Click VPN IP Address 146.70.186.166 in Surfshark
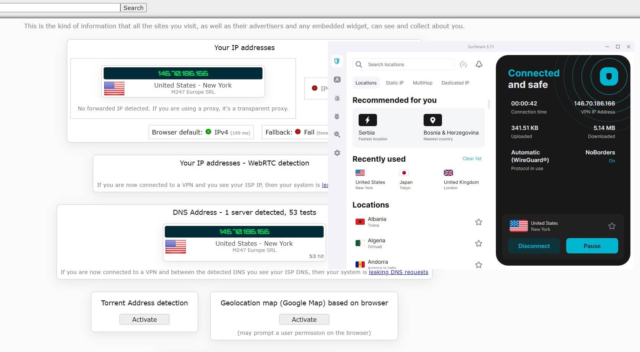 [595, 104]
